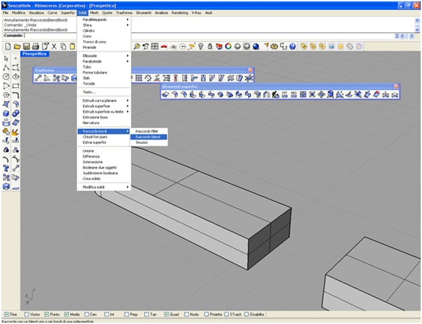Toggle the Fine osnap checkbox
422x324 pixels.
pyautogui.click(x=7, y=315)
